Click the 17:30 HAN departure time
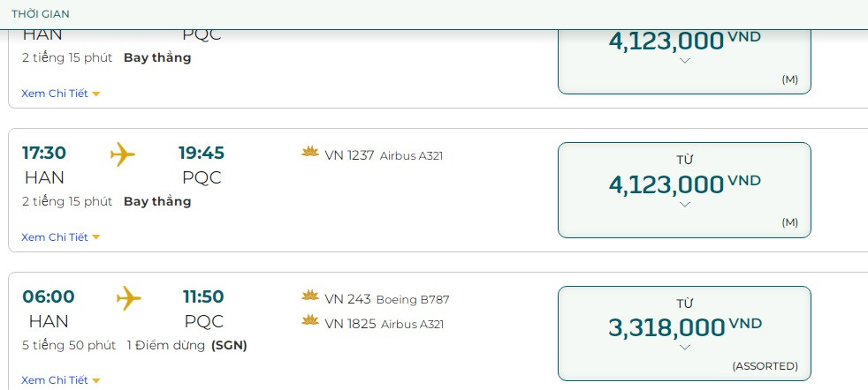The image size is (868, 390). 44,154
